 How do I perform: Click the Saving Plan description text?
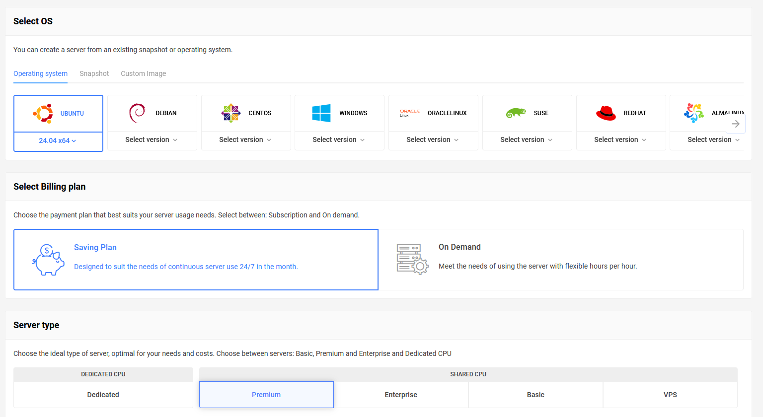pos(186,267)
